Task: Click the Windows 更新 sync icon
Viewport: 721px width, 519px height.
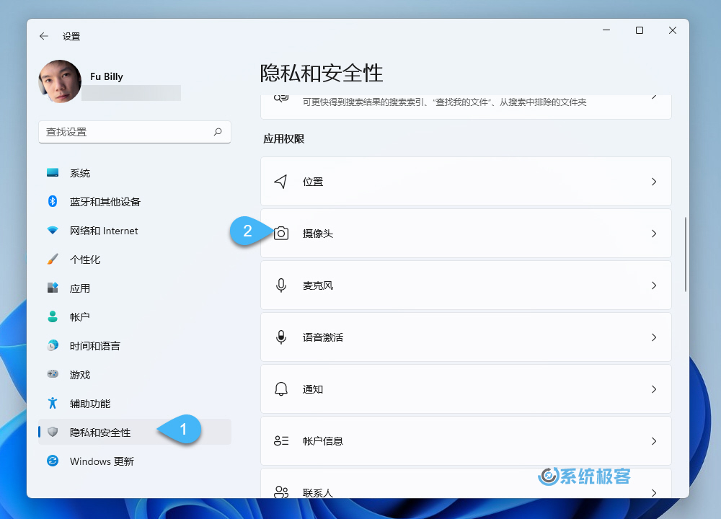Action: tap(53, 461)
